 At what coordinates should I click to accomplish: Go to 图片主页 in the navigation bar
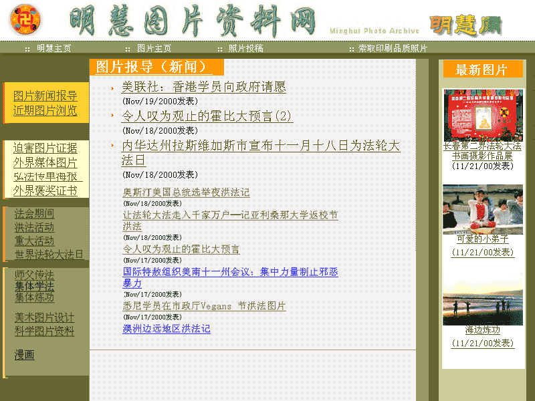click(154, 48)
